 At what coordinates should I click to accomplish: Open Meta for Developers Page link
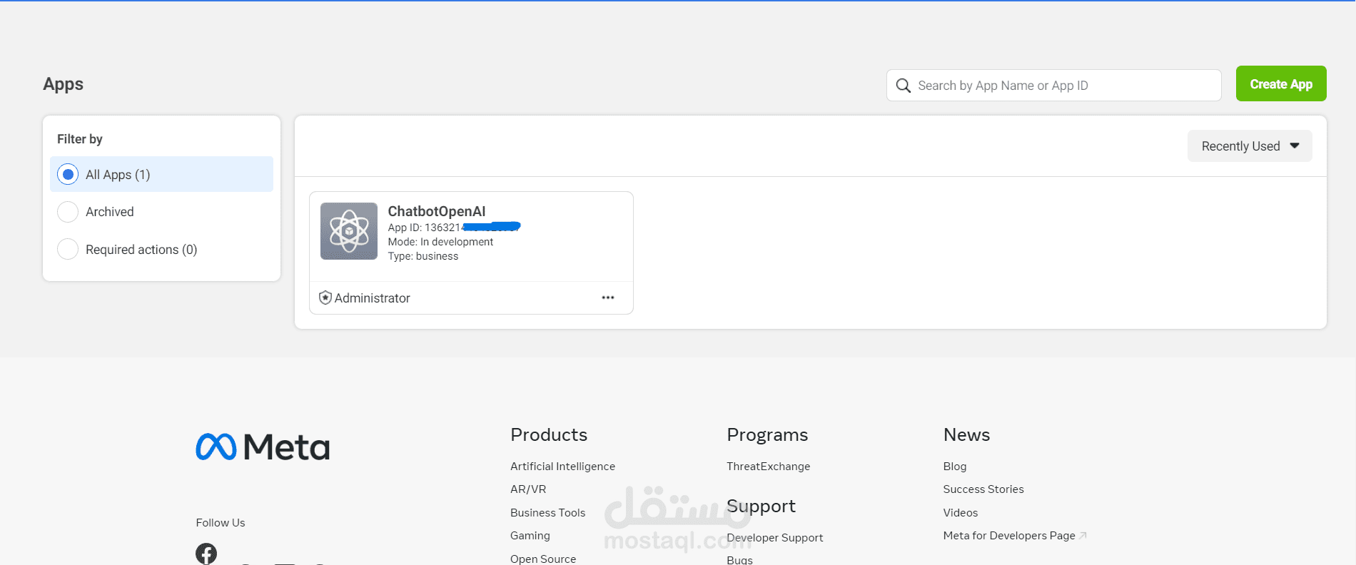pos(1008,536)
